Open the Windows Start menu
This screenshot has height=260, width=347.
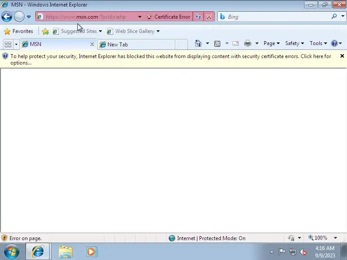point(12,251)
